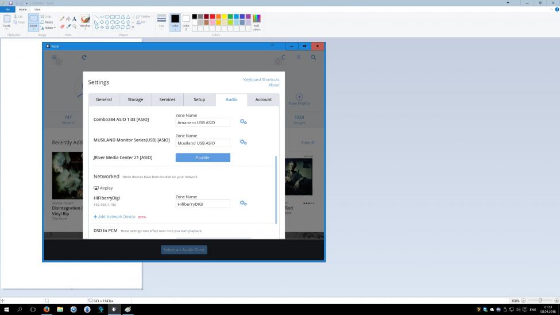560x315 pixels.
Task: Select the Magnifier tool in Paint
Action: pyautogui.click(x=74, y=26)
